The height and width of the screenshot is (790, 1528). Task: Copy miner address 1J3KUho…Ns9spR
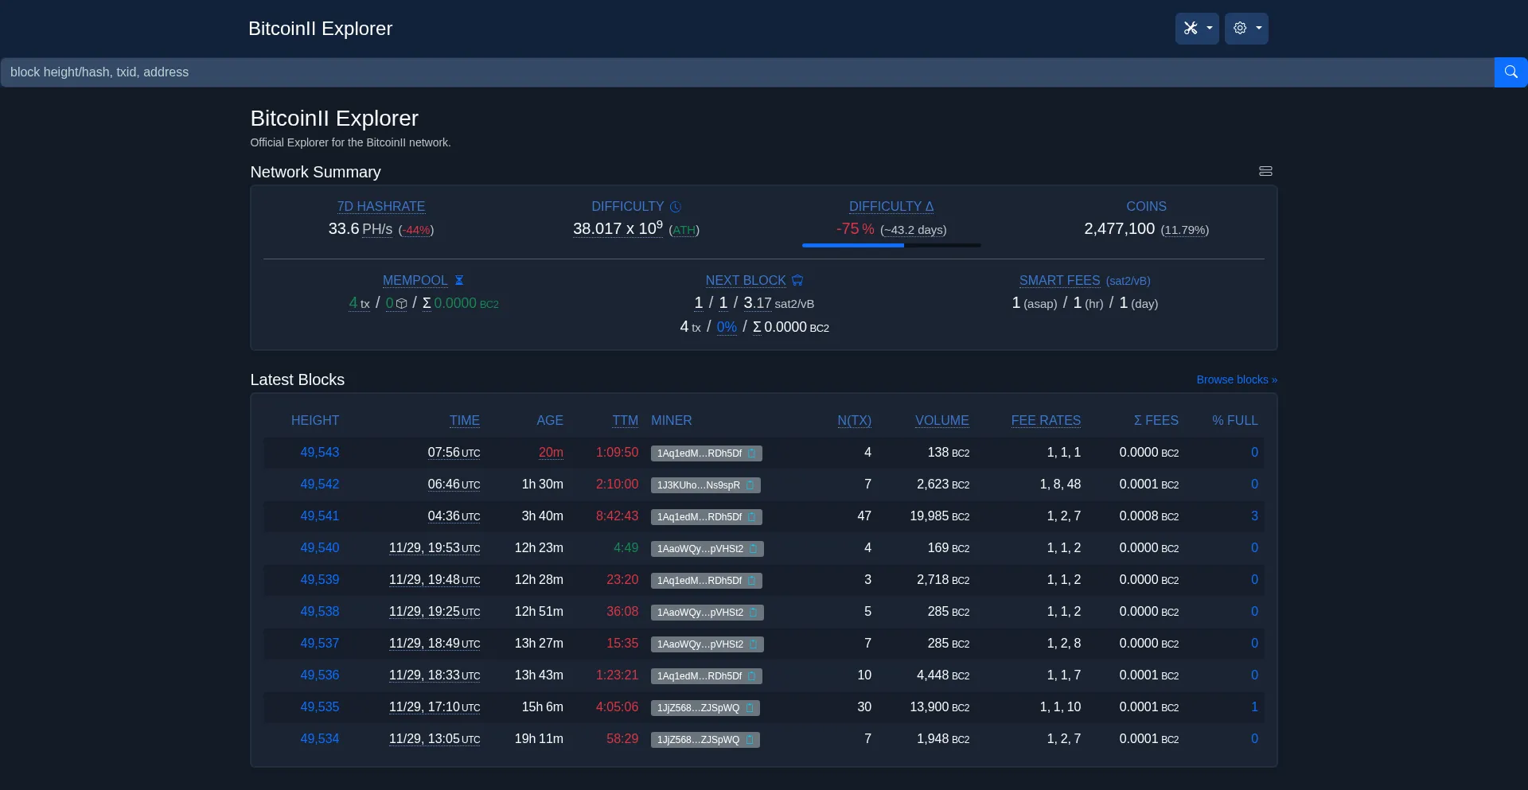point(750,485)
